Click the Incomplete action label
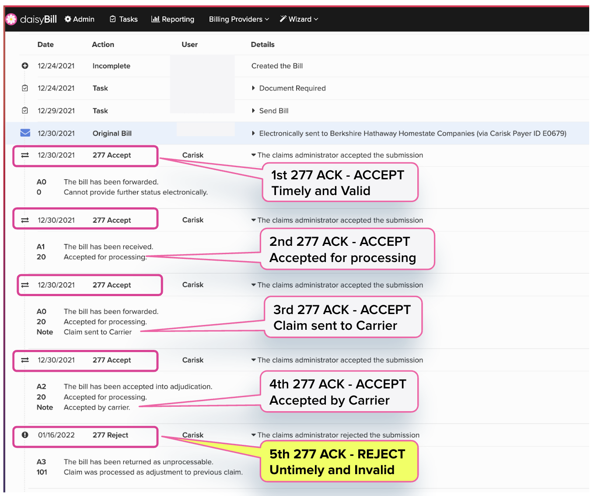The height and width of the screenshot is (496, 594). 111,66
